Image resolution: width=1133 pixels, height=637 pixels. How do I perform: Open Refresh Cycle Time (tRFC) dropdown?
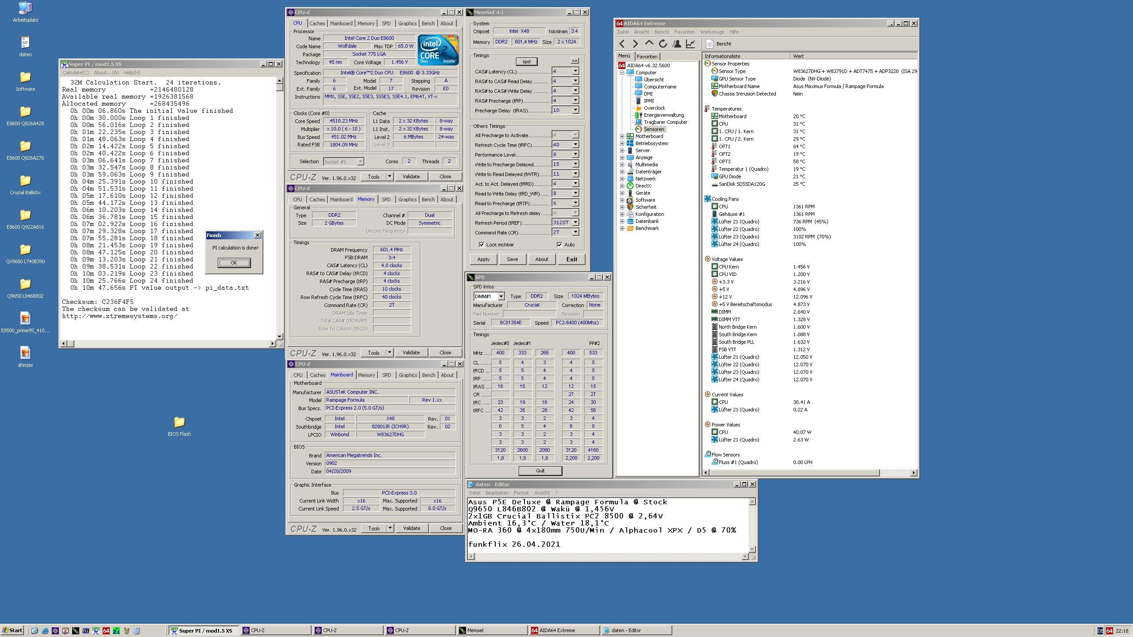pyautogui.click(x=575, y=145)
